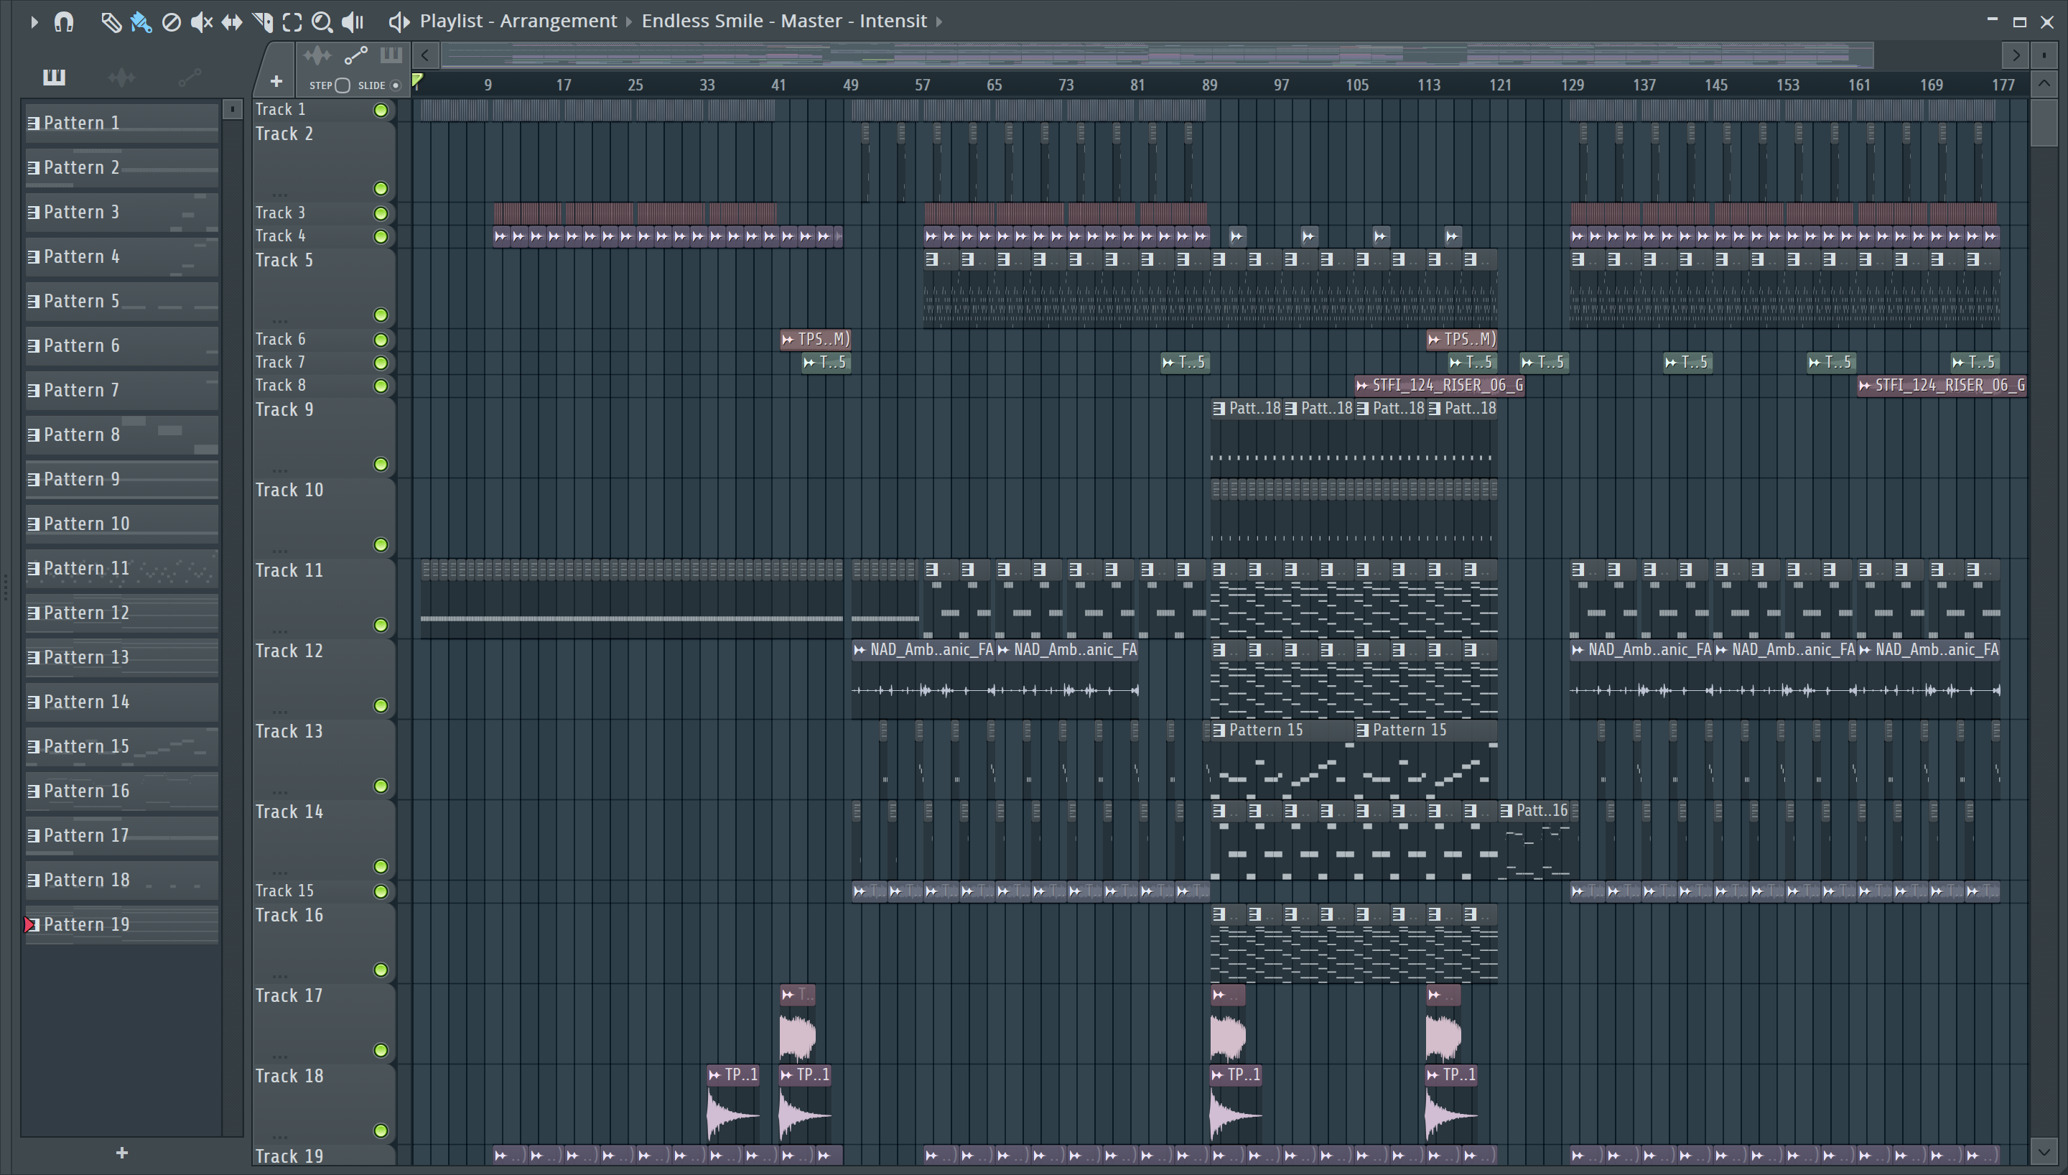Select Pattern 11 in the picker
Viewport: 2068px width, 1175px height.
click(x=122, y=568)
